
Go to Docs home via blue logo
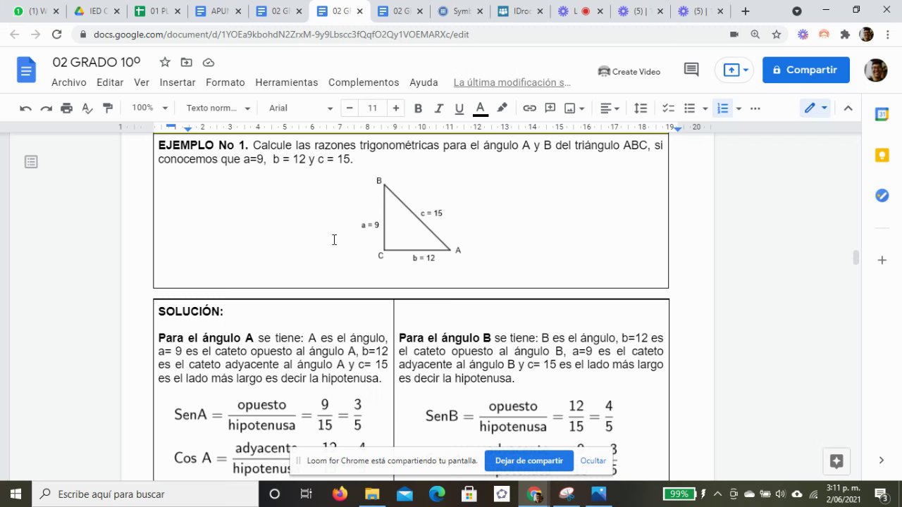[x=27, y=70]
